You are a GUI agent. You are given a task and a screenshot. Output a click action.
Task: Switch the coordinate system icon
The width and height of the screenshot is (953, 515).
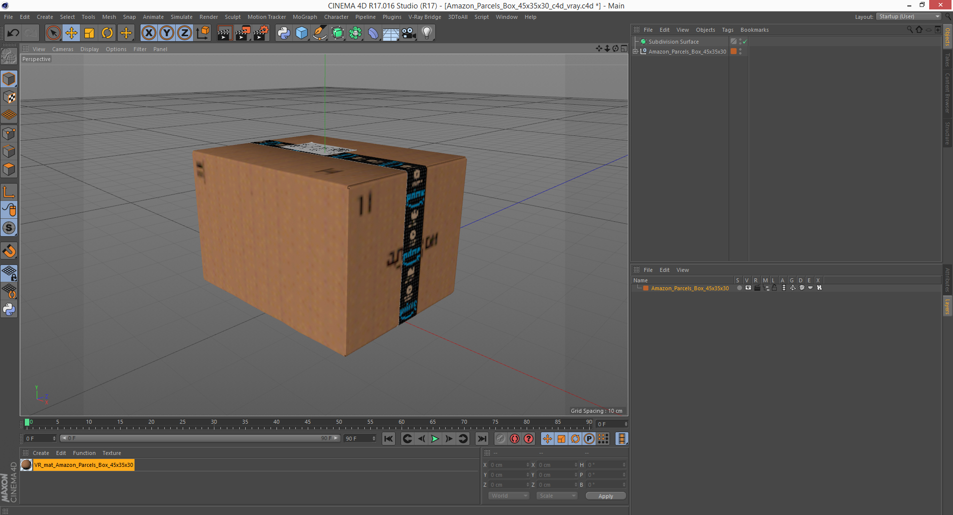[x=203, y=33]
